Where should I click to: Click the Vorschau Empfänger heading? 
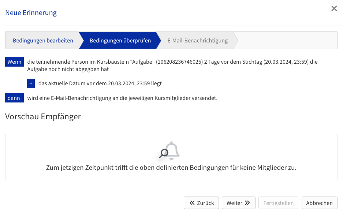click(x=43, y=116)
